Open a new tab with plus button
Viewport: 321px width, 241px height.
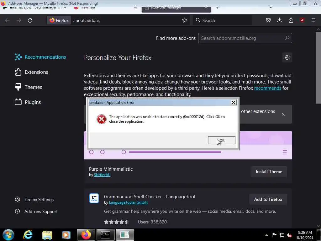218,8
